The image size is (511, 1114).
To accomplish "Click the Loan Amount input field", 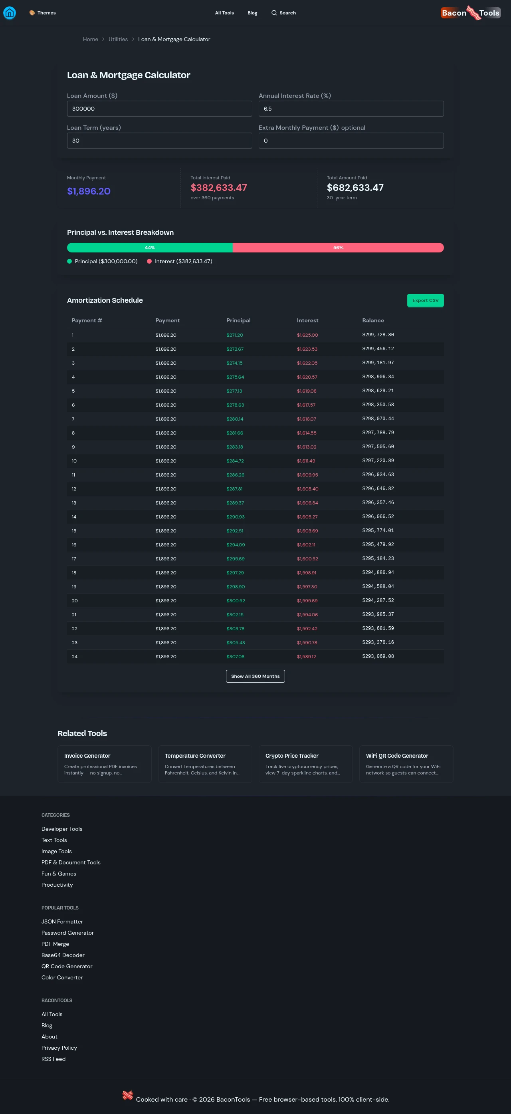I will click(x=159, y=109).
